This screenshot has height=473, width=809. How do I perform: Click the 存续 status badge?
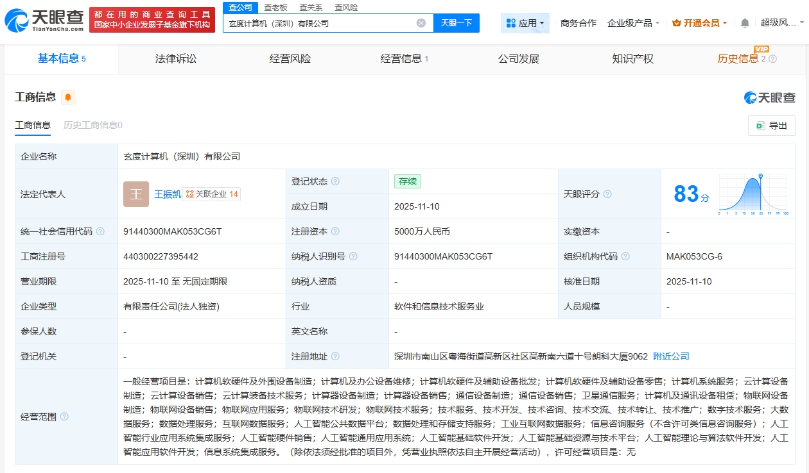408,182
